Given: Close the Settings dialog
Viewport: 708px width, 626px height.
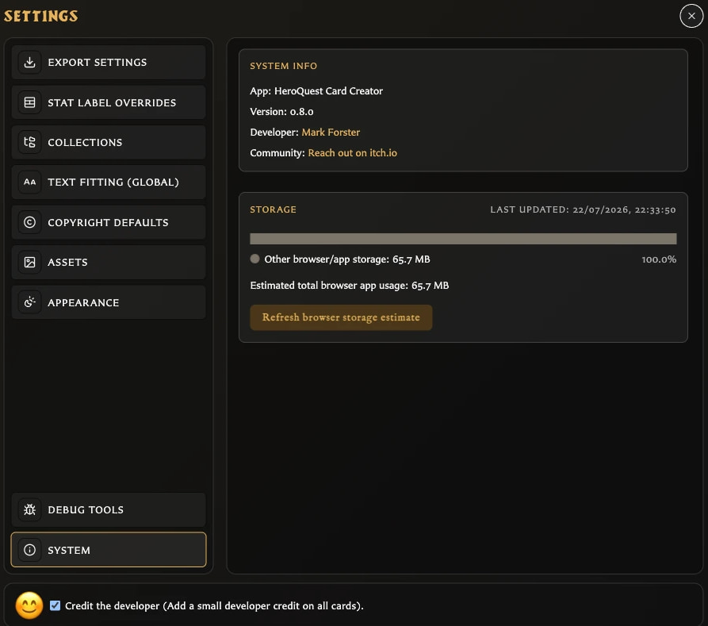Looking at the screenshot, I should pos(691,16).
